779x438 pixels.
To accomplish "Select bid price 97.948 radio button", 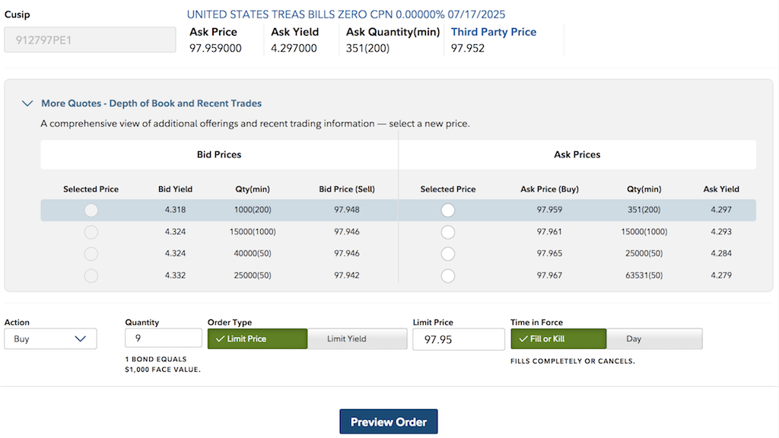I will (91, 211).
